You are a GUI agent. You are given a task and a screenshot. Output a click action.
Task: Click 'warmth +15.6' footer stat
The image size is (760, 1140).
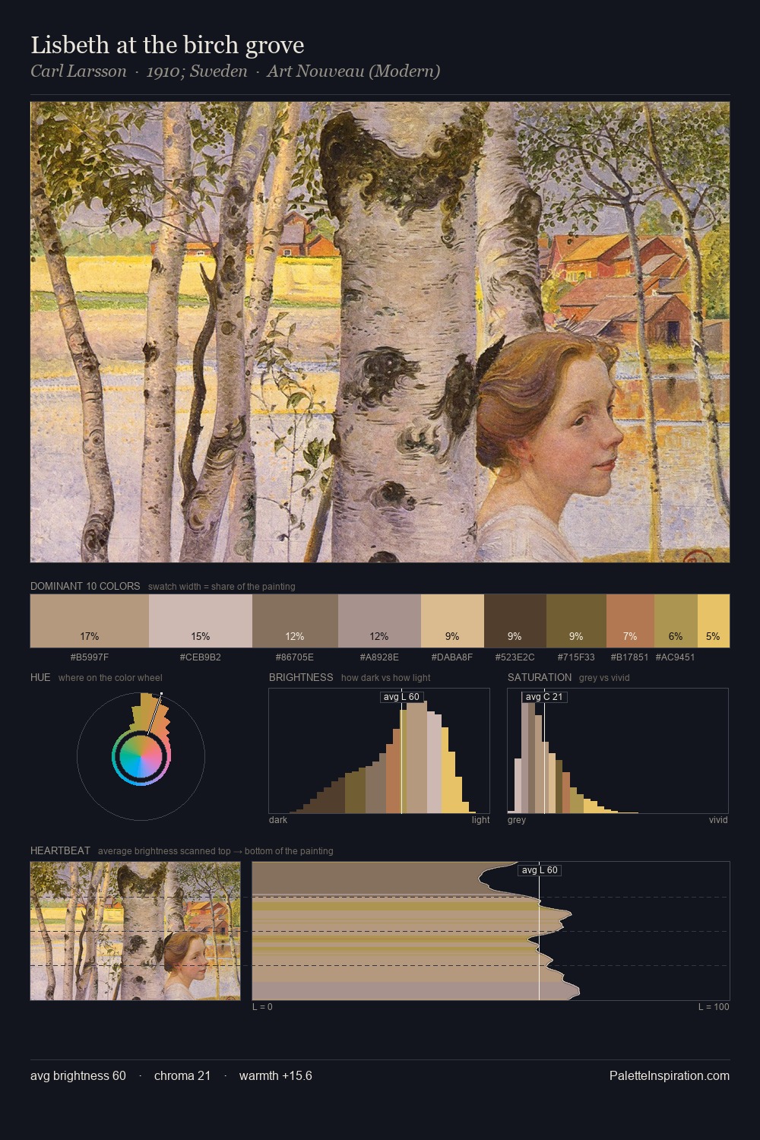(x=276, y=1075)
